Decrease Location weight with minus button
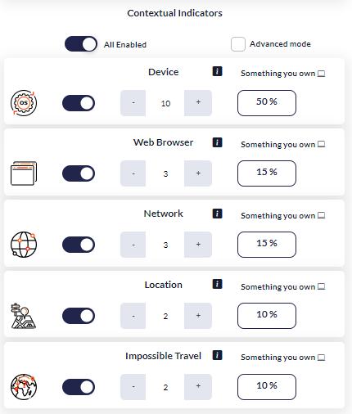This screenshot has width=352, height=414. pos(133,316)
